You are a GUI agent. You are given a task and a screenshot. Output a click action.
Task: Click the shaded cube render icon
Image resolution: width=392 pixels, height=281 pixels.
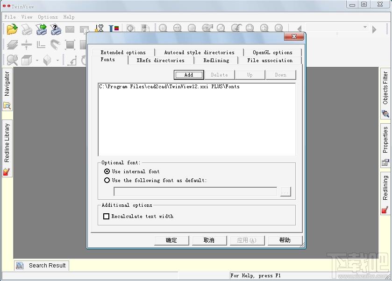[x=47, y=60]
